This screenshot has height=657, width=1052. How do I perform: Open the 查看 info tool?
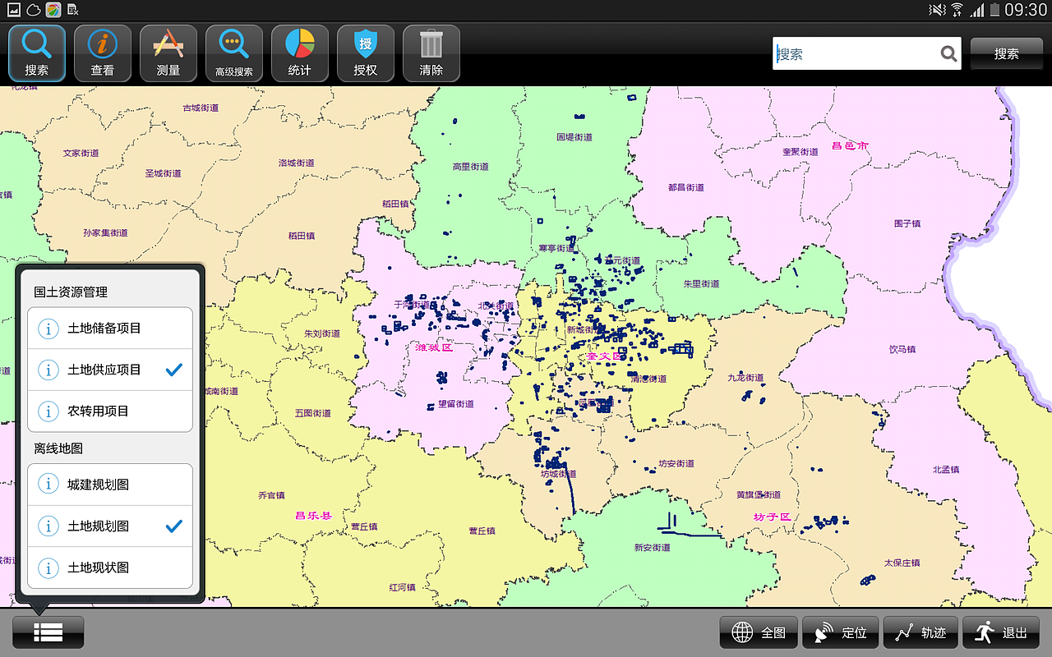point(103,53)
